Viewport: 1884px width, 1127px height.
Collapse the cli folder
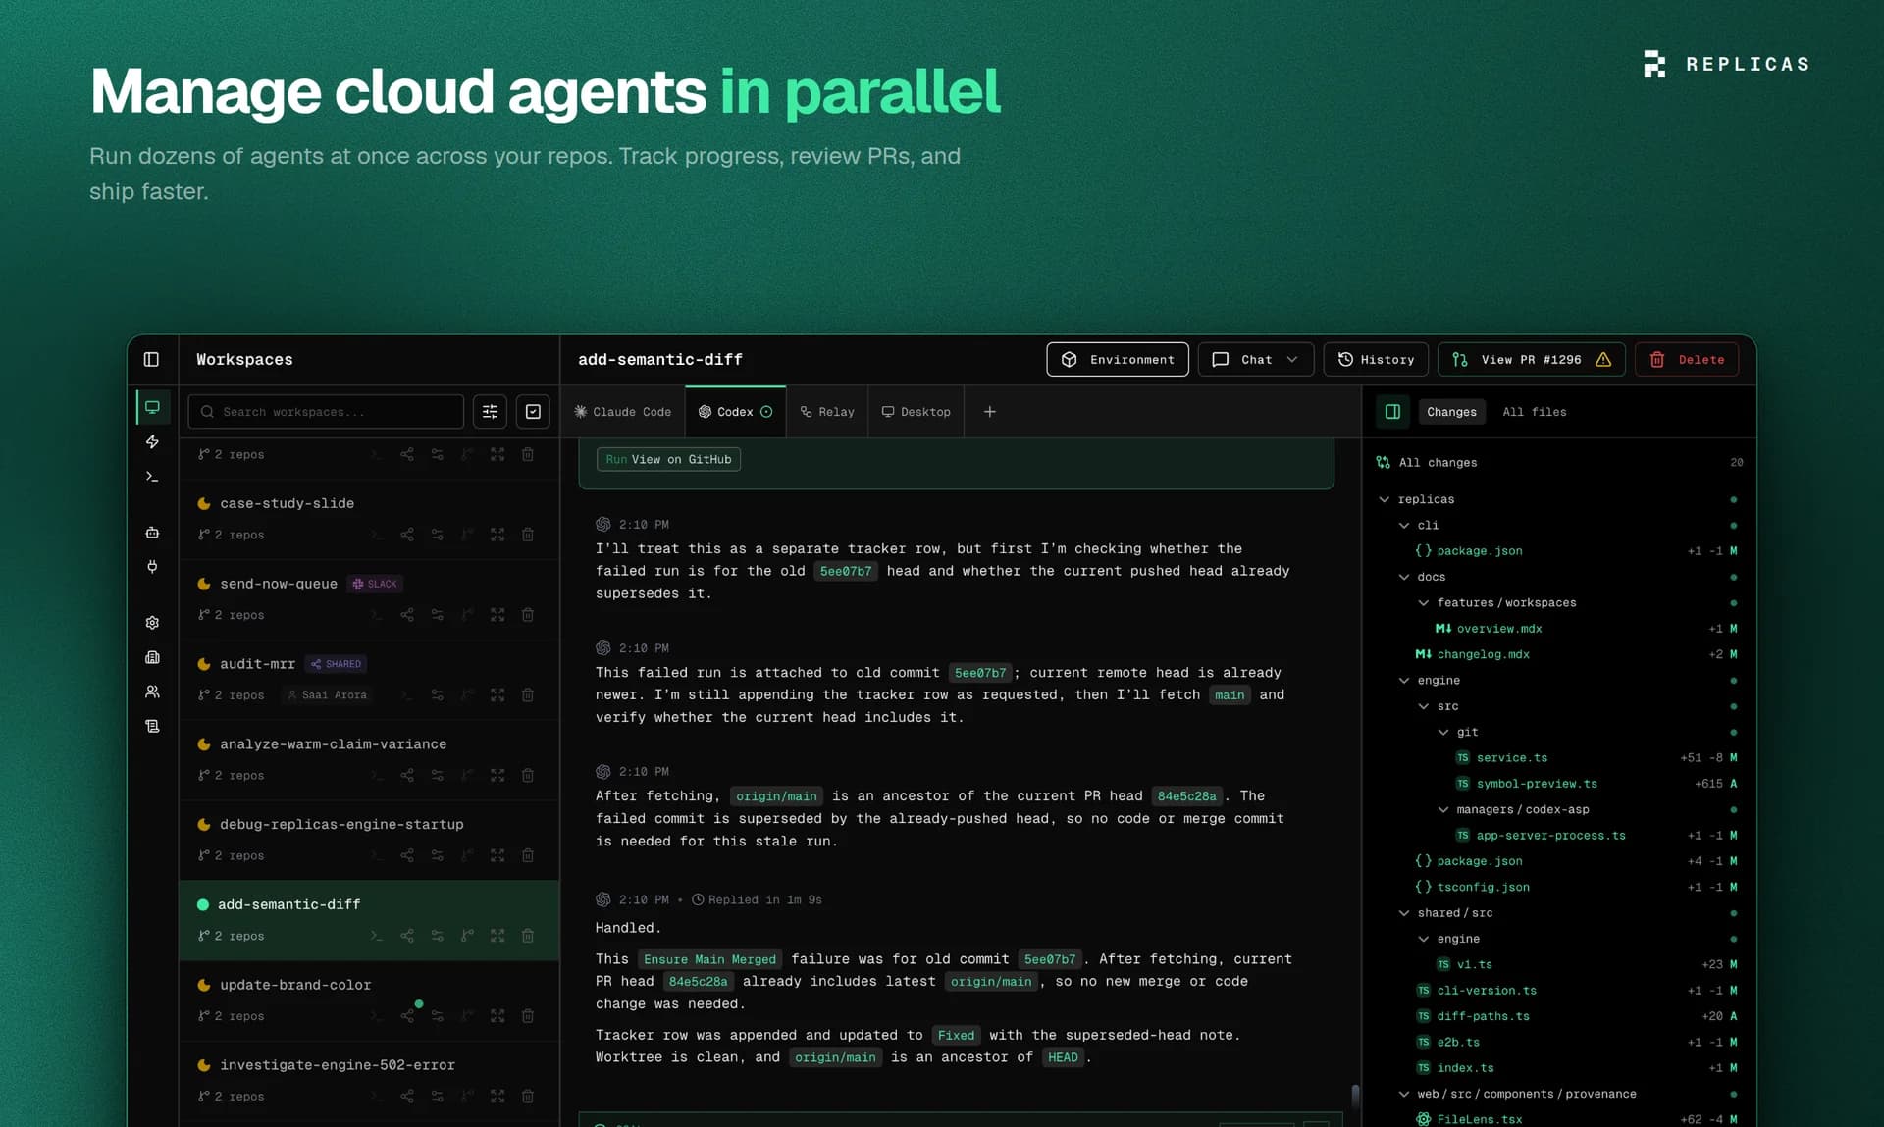(x=1404, y=526)
